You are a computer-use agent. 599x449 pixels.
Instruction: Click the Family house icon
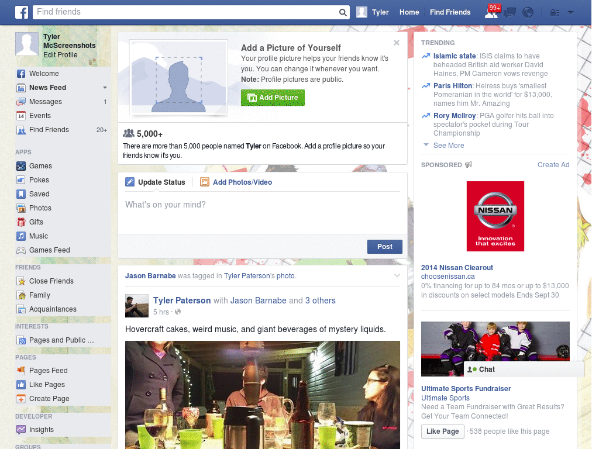21,295
